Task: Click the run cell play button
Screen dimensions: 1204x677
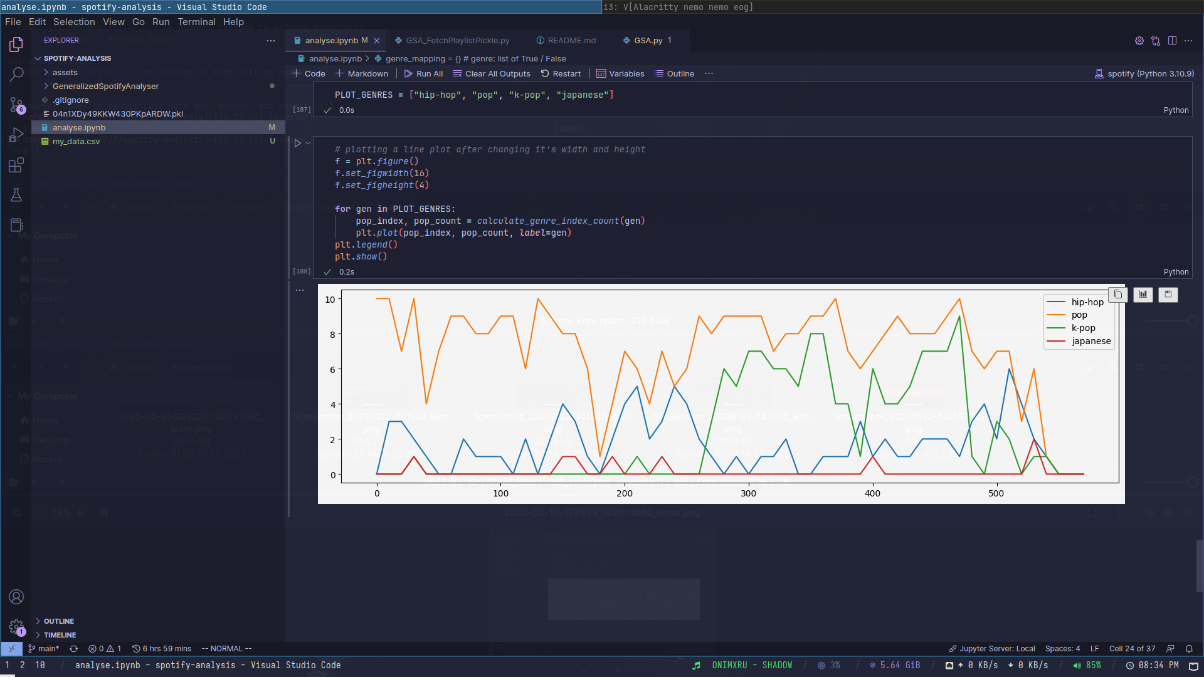Action: (x=297, y=143)
